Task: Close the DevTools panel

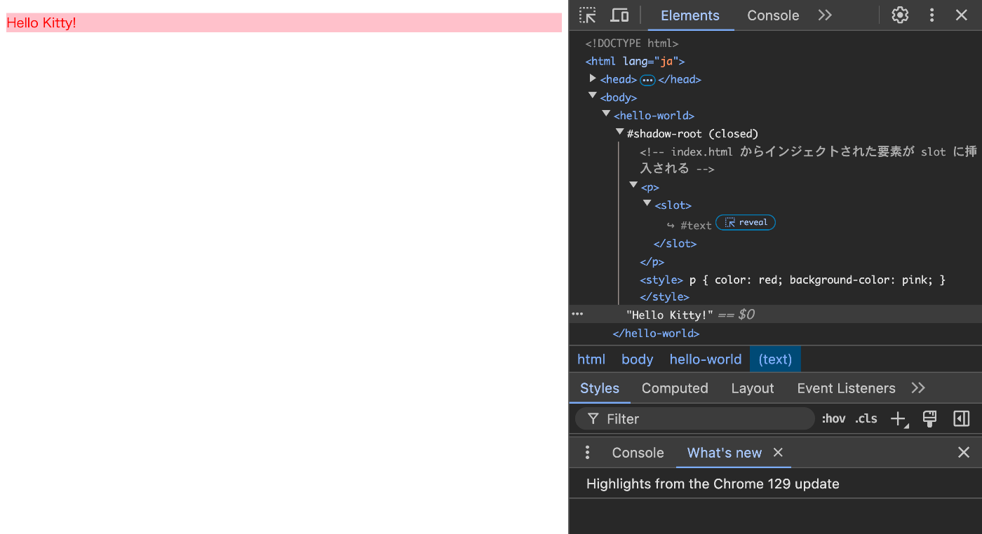Action: [962, 15]
